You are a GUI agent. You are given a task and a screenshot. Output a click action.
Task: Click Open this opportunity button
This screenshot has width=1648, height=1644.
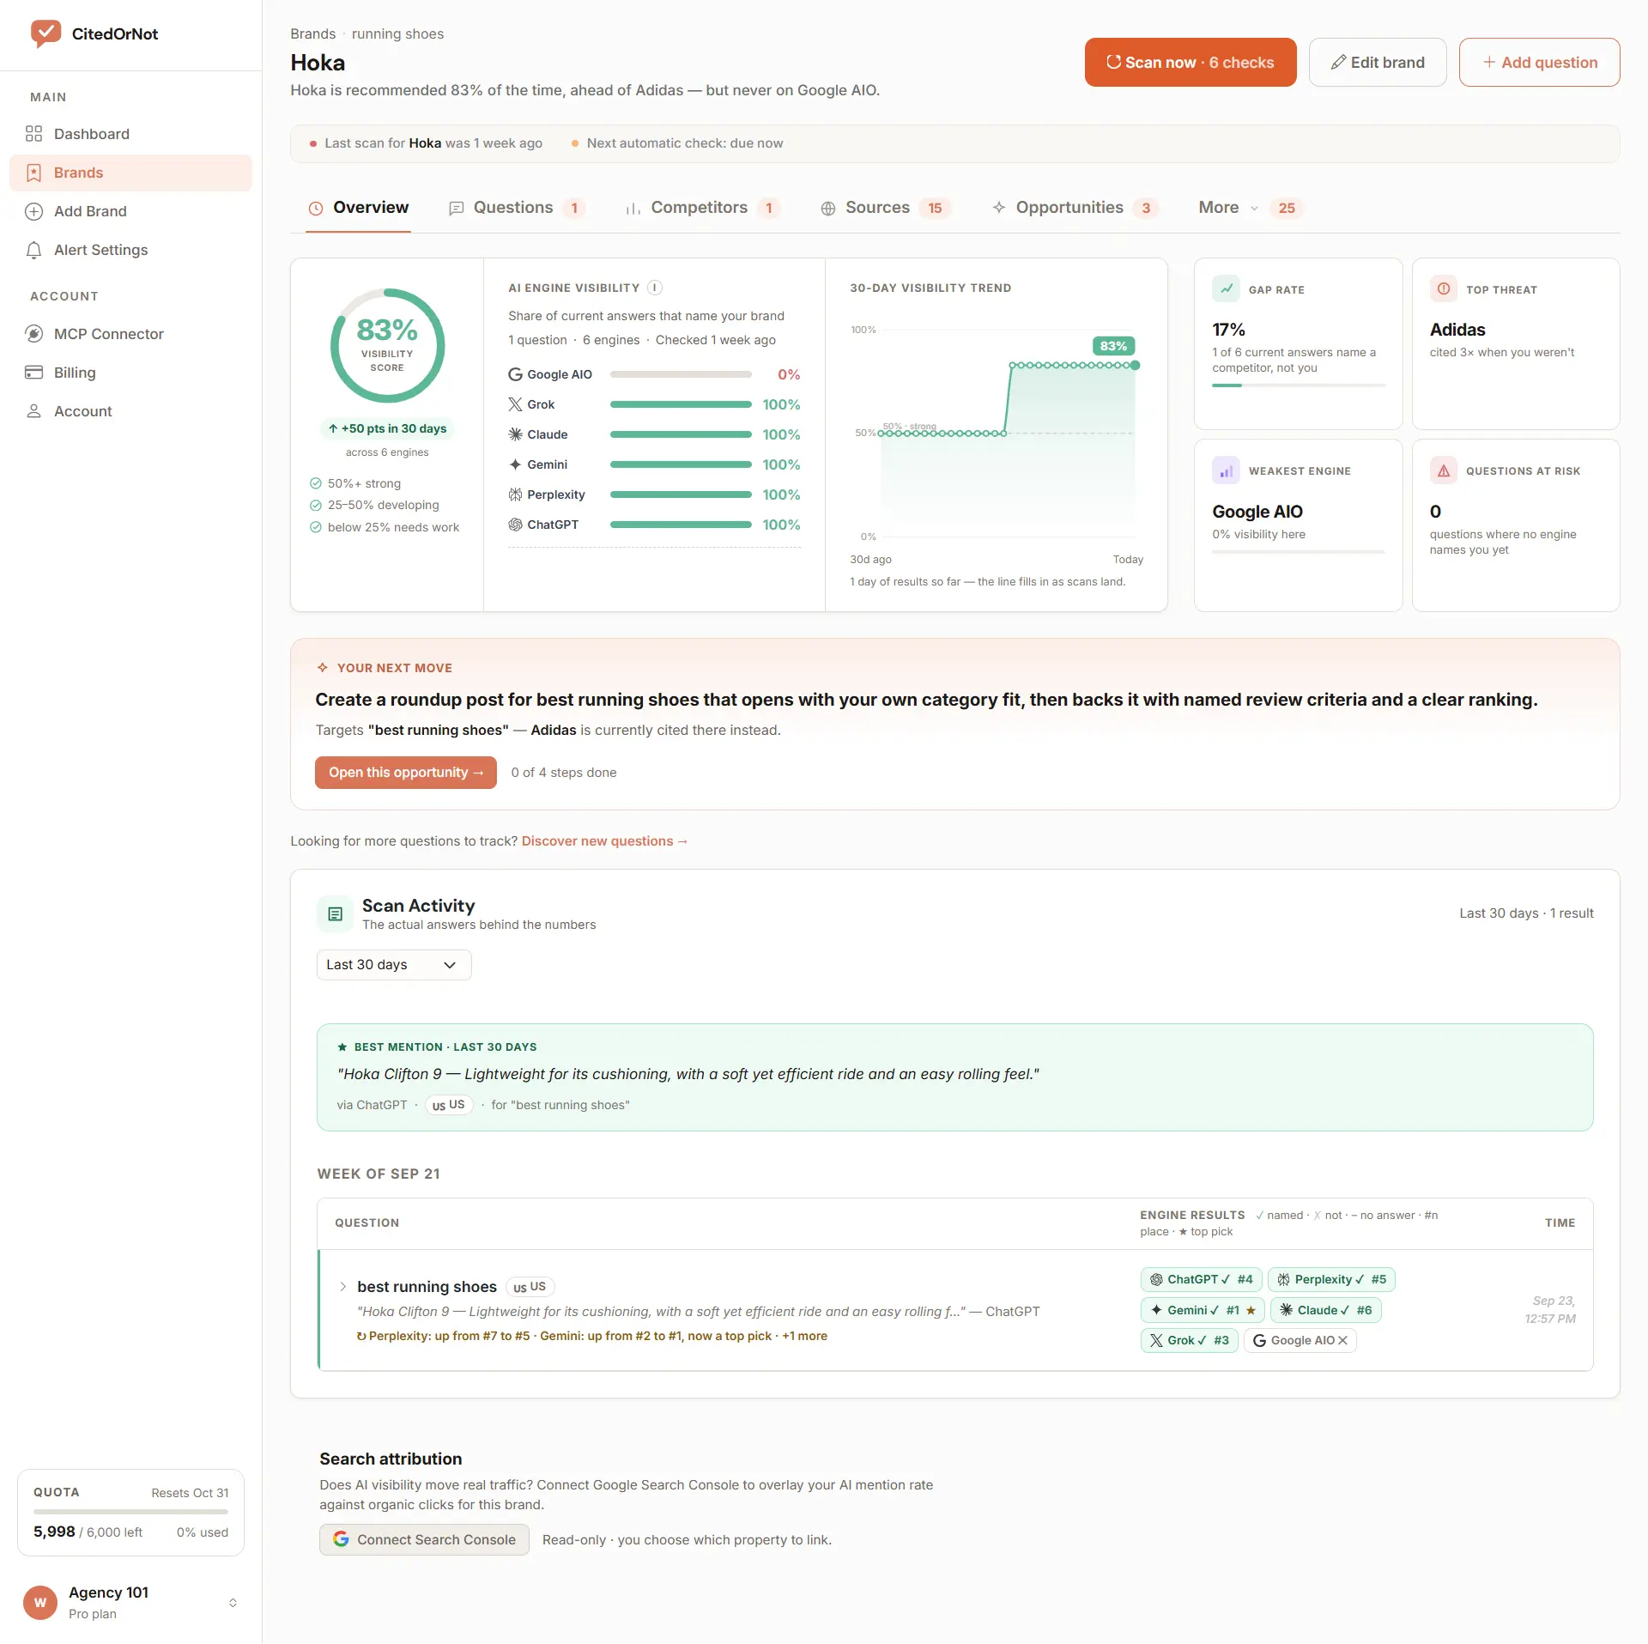pos(406,773)
